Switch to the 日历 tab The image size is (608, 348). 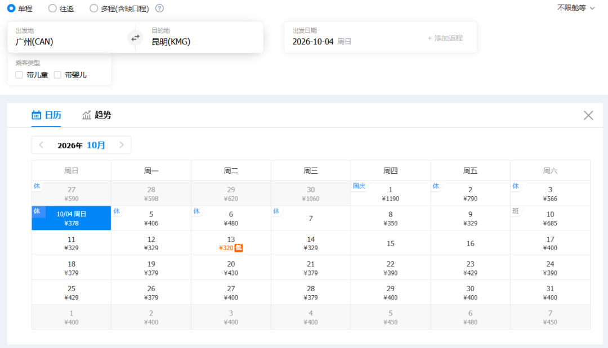(x=46, y=115)
